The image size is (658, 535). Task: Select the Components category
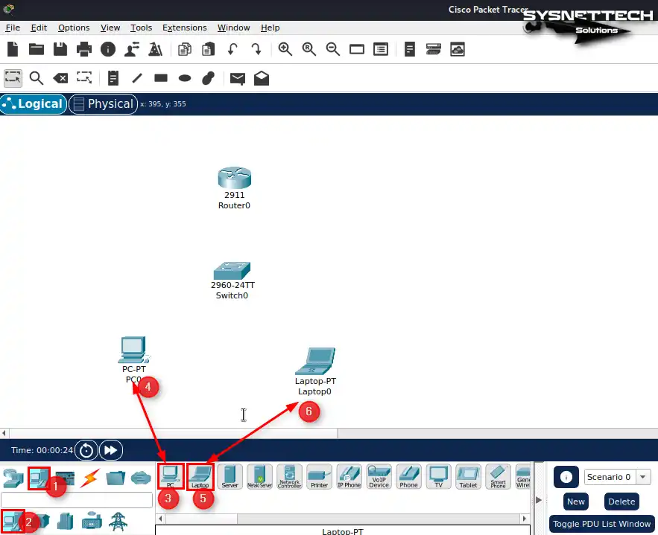(65, 478)
